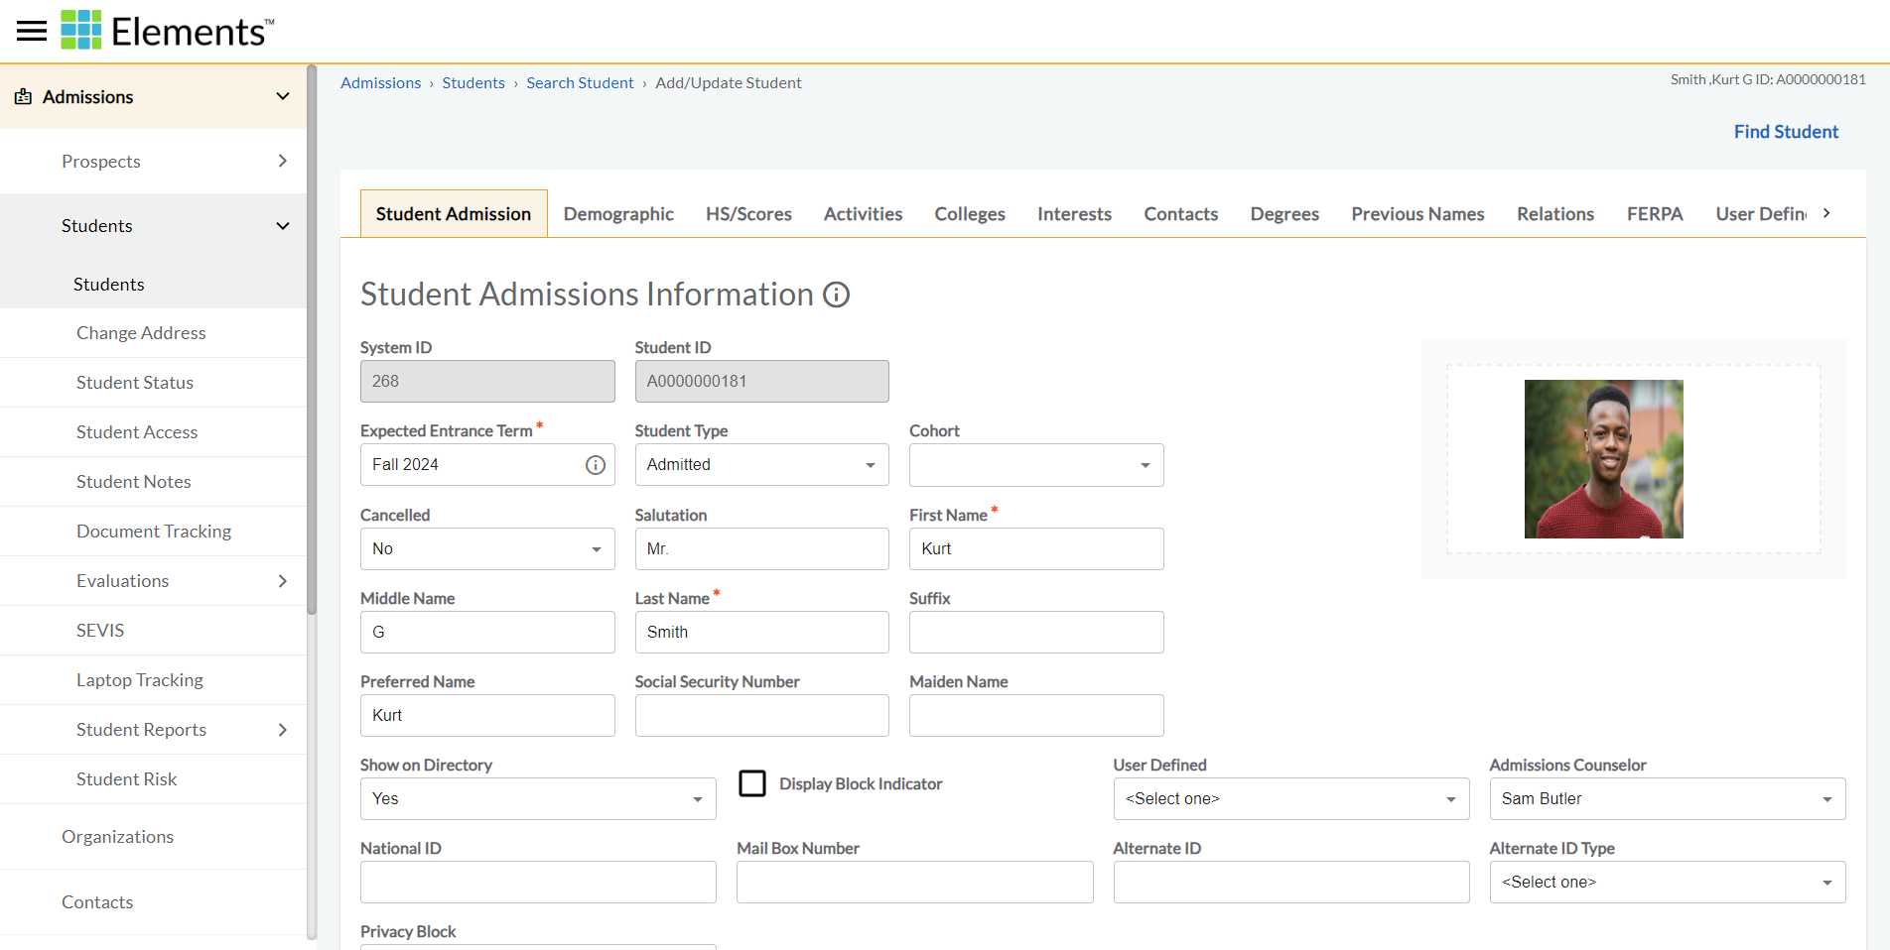The image size is (1890, 950).
Task: Click the student photo thumbnail
Action: click(1603, 459)
